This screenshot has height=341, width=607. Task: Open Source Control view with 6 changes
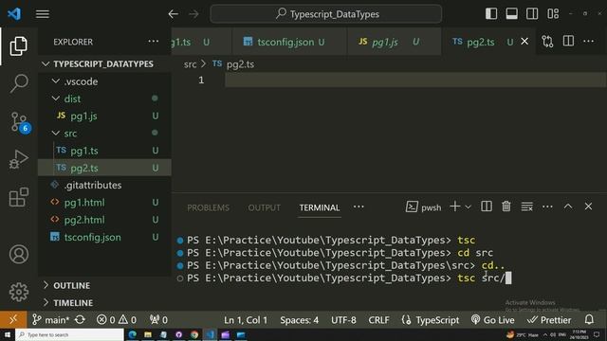tap(19, 122)
